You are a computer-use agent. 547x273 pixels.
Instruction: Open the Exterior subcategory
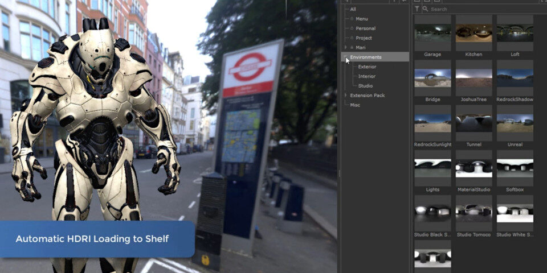coord(367,67)
